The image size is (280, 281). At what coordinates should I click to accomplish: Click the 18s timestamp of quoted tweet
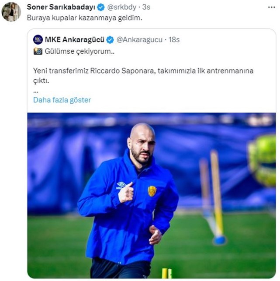[174, 39]
